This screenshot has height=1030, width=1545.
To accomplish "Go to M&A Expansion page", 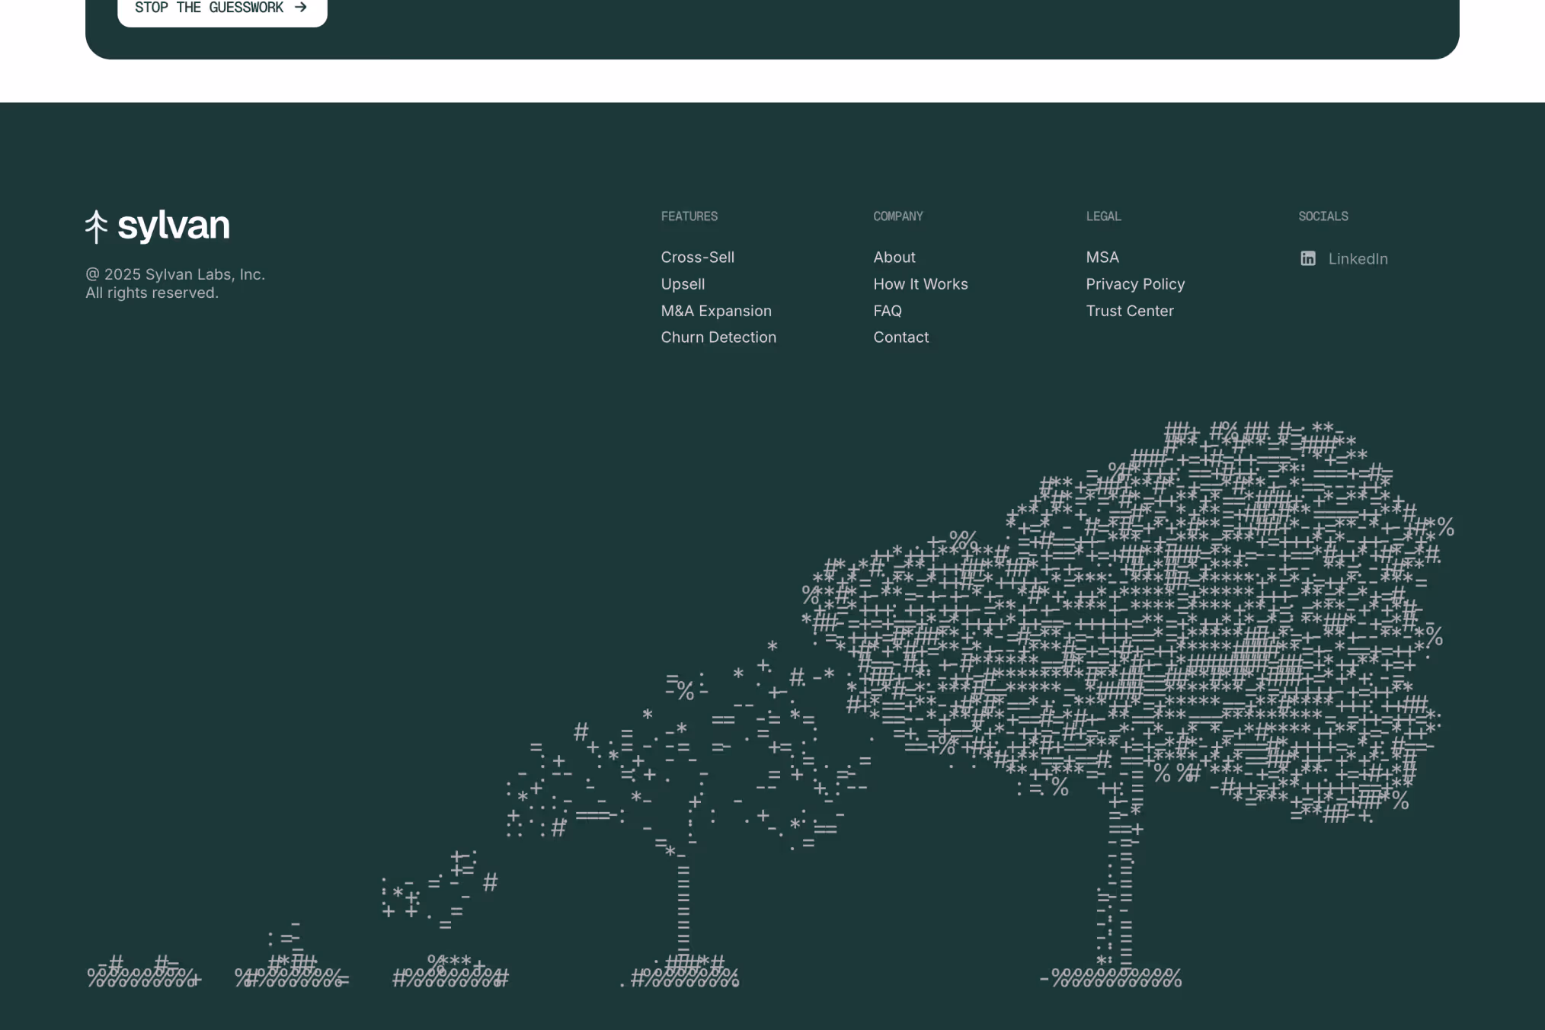I will (715, 311).
